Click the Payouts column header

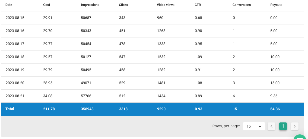point(276,5)
